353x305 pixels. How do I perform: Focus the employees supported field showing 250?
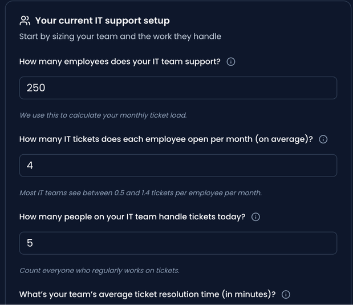178,88
